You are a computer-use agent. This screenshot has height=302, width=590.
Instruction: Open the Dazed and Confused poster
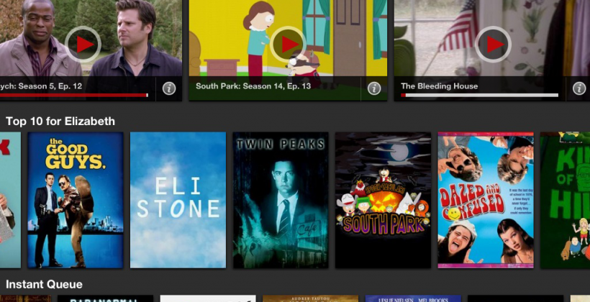pos(486,200)
